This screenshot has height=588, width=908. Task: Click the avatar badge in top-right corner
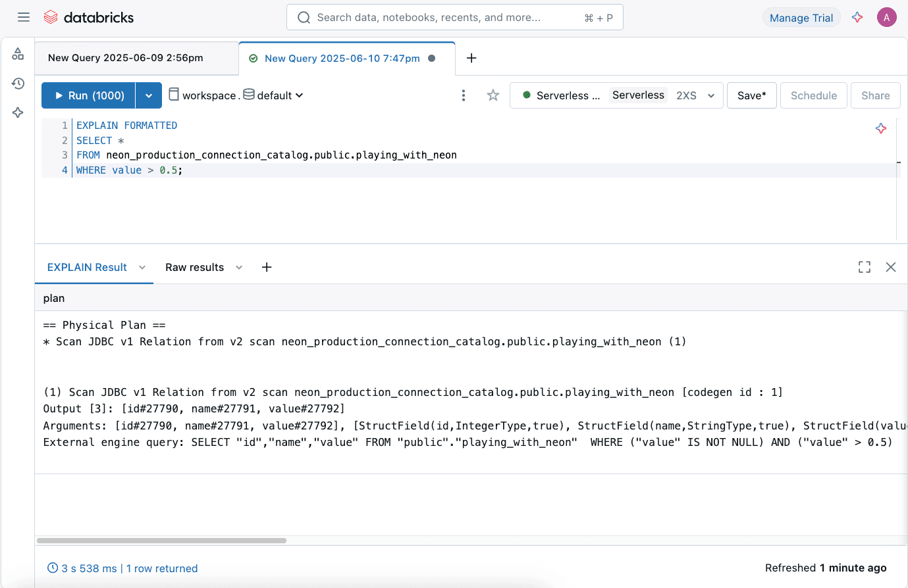tap(887, 17)
